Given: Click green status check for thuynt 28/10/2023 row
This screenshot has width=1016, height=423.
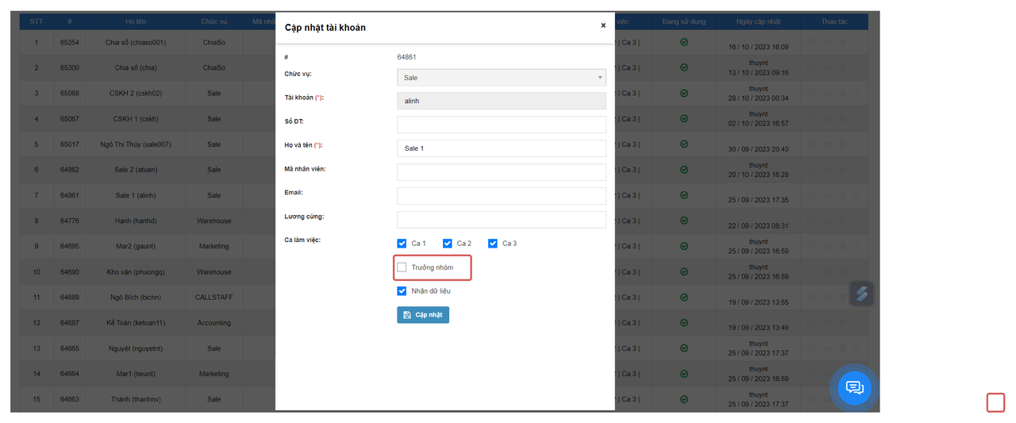Looking at the screenshot, I should click(x=684, y=94).
